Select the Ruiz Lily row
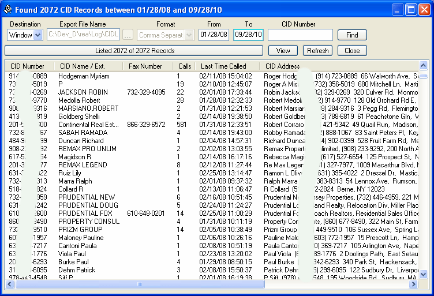Screen dimensions: 434x296 tap(212, 173)
